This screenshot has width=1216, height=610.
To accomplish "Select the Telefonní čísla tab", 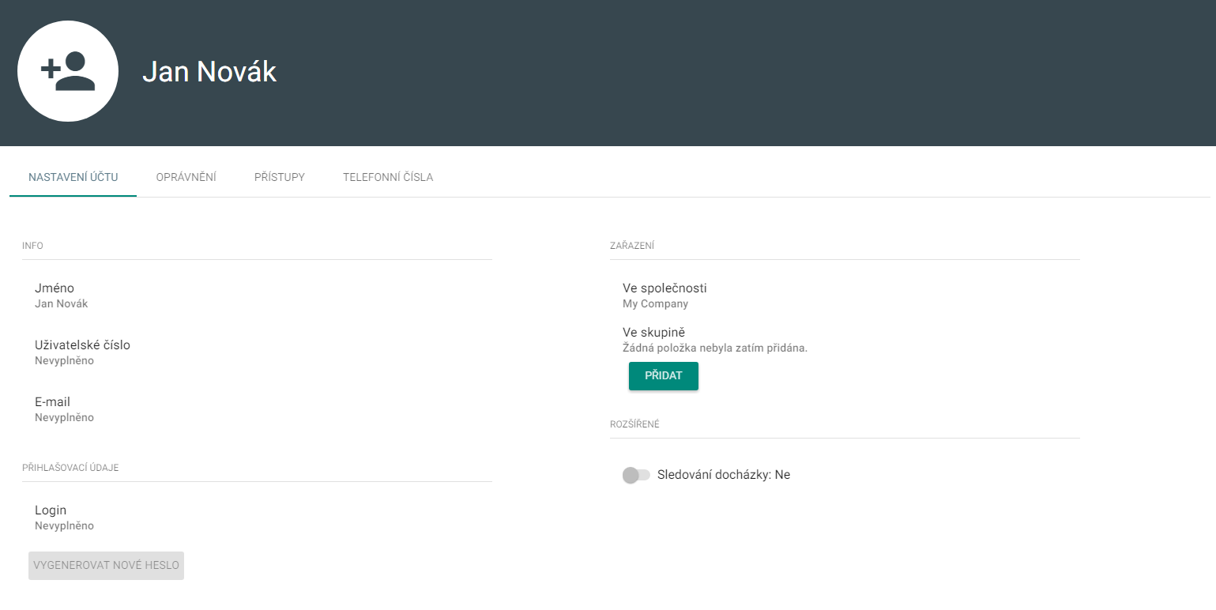I will (388, 177).
